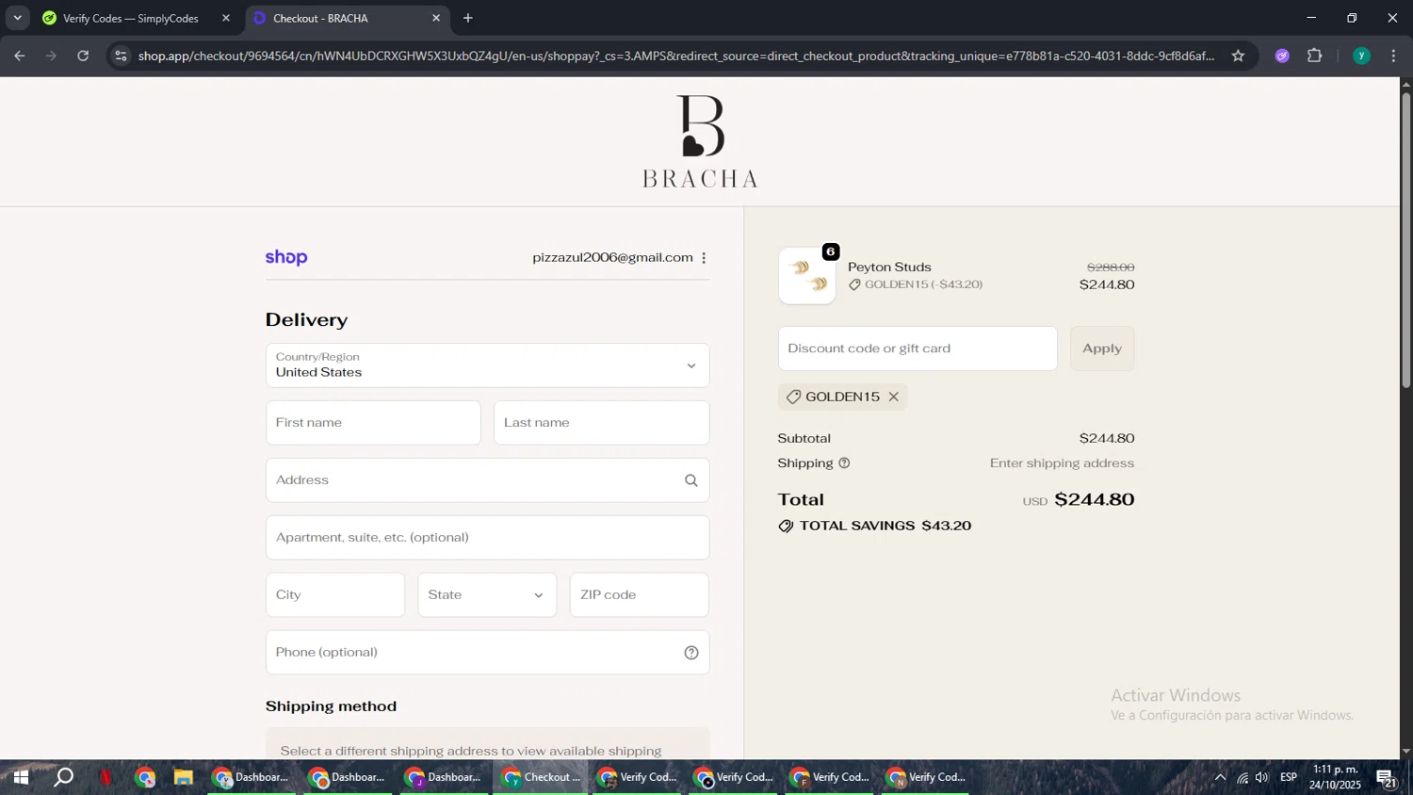Click the Total price $244.80
This screenshot has width=1413, height=795.
point(1094,499)
